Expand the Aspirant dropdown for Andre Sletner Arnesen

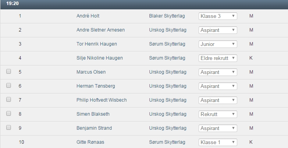[218, 30]
